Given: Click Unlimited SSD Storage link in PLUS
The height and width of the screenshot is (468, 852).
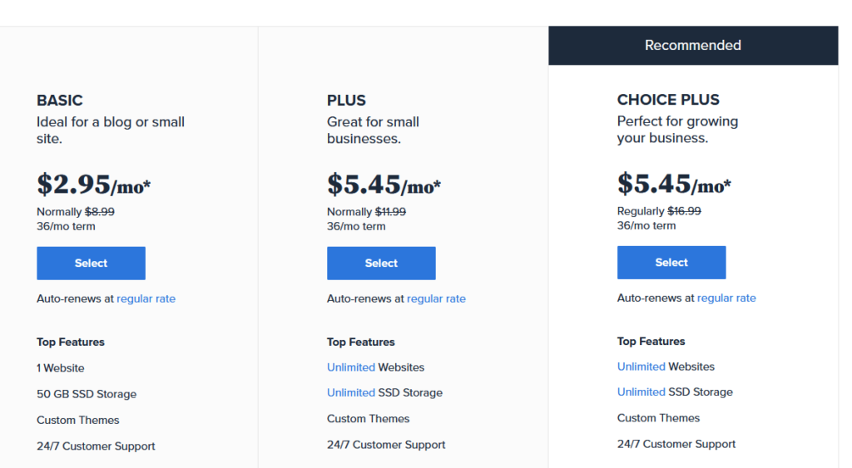Looking at the screenshot, I should (351, 392).
